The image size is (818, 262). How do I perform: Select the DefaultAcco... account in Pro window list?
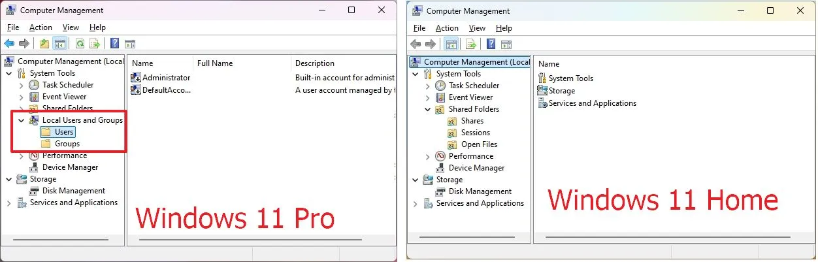161,90
